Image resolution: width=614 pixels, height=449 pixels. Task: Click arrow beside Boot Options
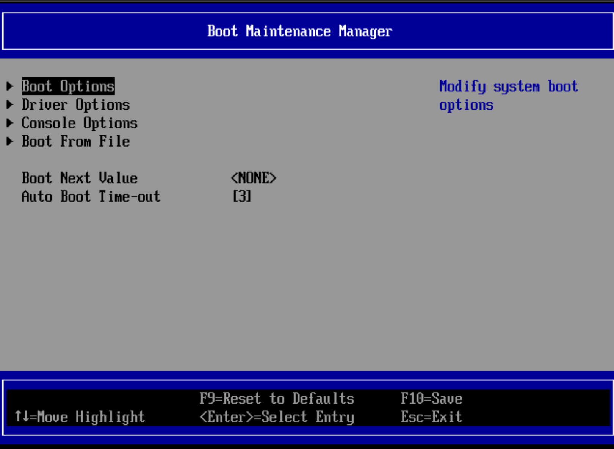point(10,86)
